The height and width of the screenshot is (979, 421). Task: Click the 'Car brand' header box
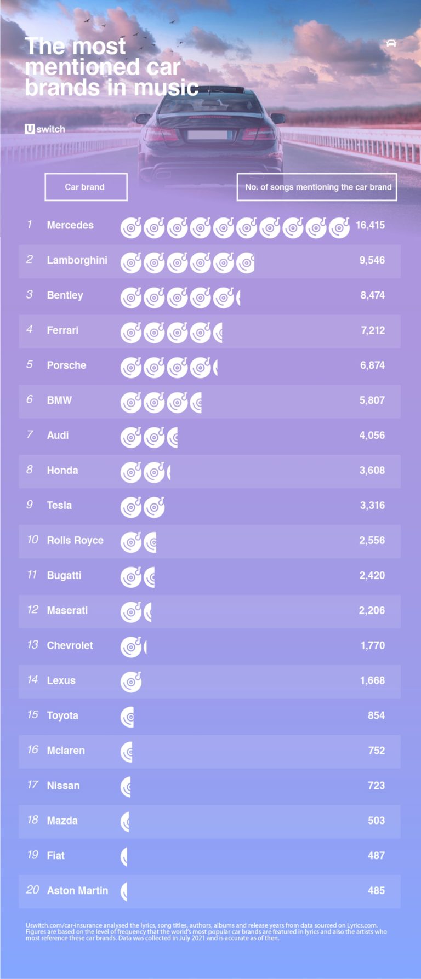86,187
